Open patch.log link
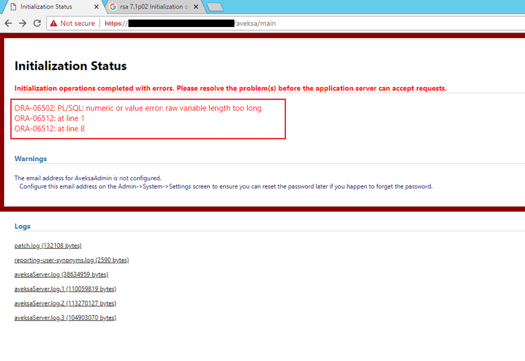525x361 pixels. (x=48, y=246)
